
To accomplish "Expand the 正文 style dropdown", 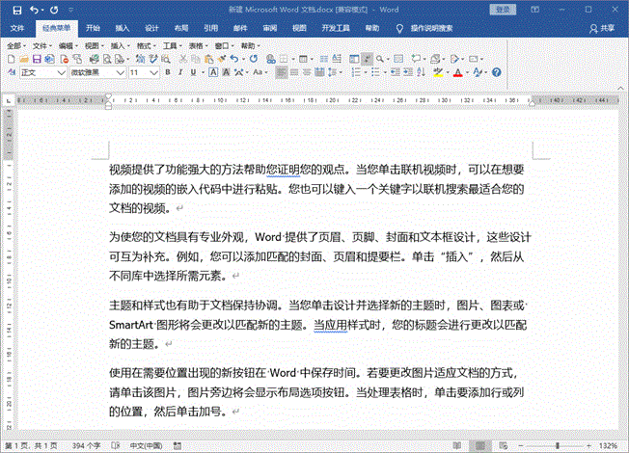I will coord(61,72).
